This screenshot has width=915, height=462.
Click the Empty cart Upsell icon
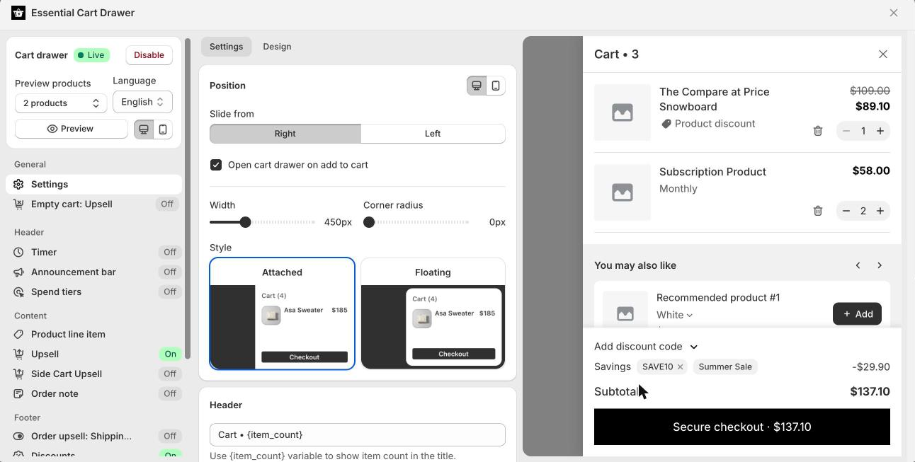(18, 204)
